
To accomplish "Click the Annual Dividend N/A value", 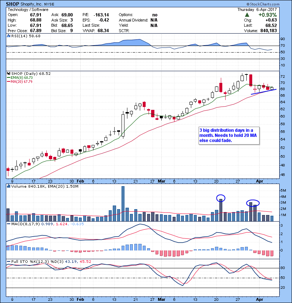I will click(x=154, y=20).
